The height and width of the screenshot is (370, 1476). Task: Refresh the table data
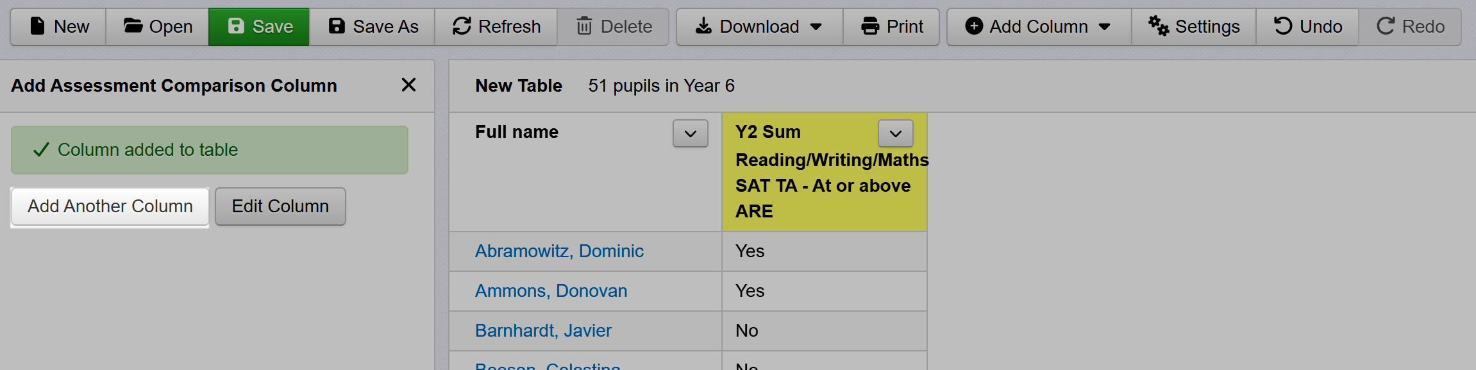click(x=496, y=26)
